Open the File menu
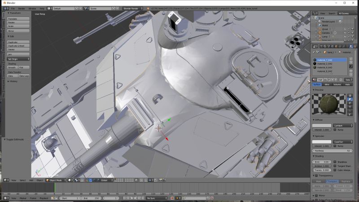359x202 pixels. 13,9
